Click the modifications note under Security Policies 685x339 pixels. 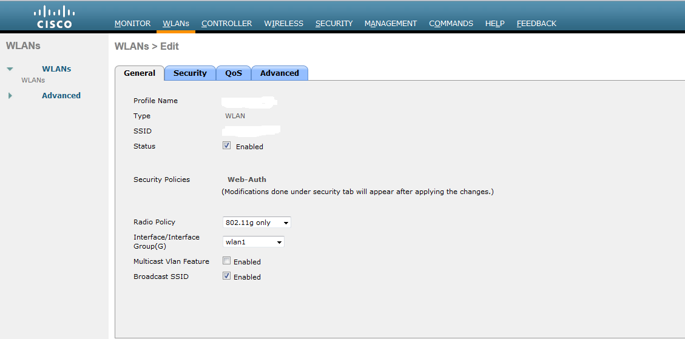click(358, 192)
